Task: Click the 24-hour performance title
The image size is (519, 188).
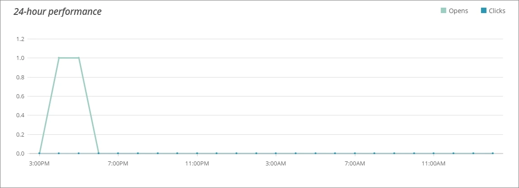Action: tap(57, 12)
